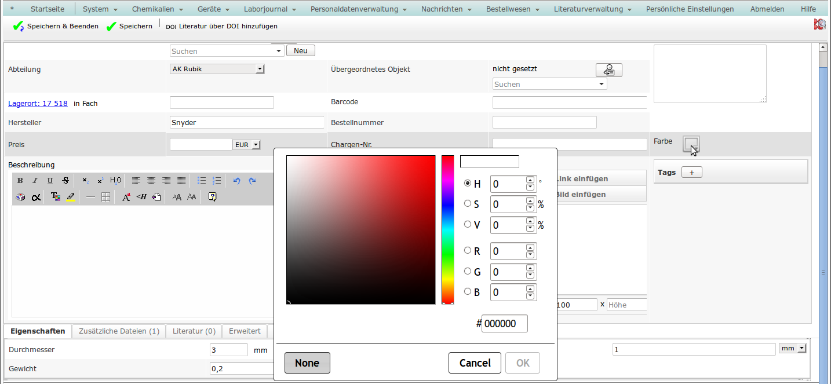Image resolution: width=831 pixels, height=384 pixels.
Task: Apply strikethrough in the description toolbar
Action: pos(65,181)
